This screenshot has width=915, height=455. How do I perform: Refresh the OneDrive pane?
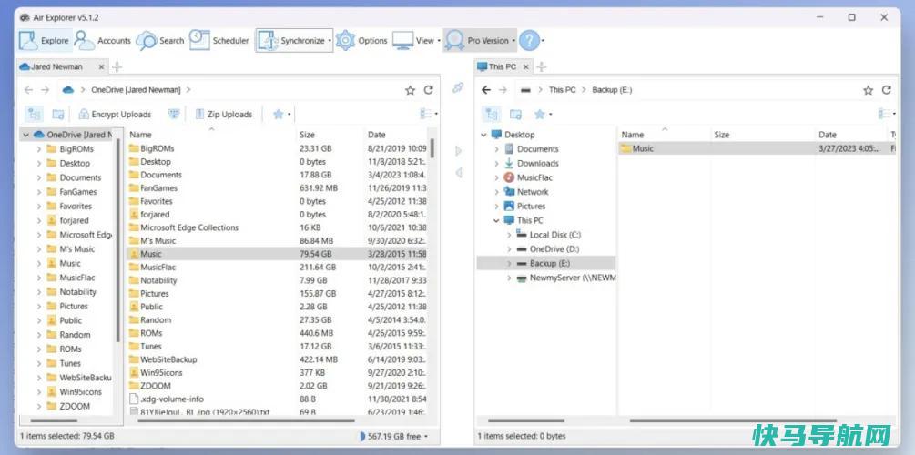coord(428,90)
